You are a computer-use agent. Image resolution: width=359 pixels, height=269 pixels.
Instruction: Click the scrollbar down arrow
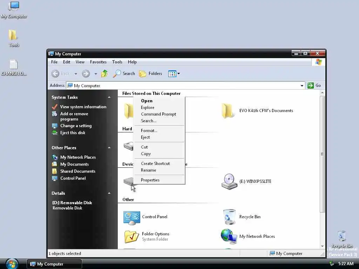point(322,246)
